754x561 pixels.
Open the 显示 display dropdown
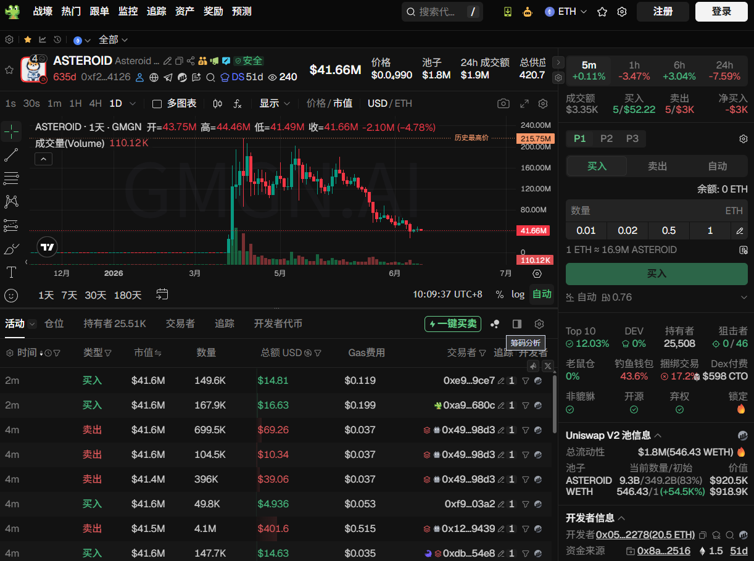coord(275,103)
